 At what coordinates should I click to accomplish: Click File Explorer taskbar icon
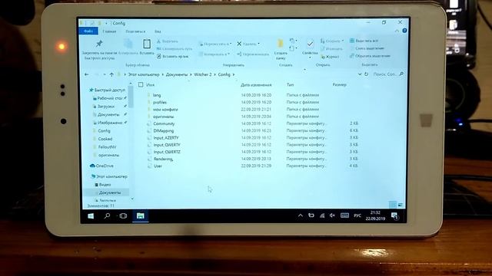point(140,215)
